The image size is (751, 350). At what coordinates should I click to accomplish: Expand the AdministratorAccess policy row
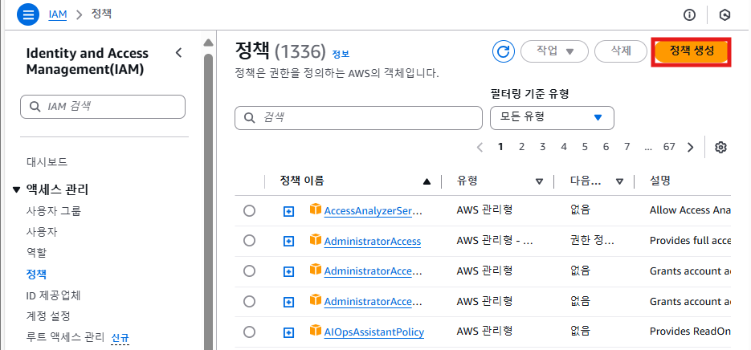tap(288, 242)
